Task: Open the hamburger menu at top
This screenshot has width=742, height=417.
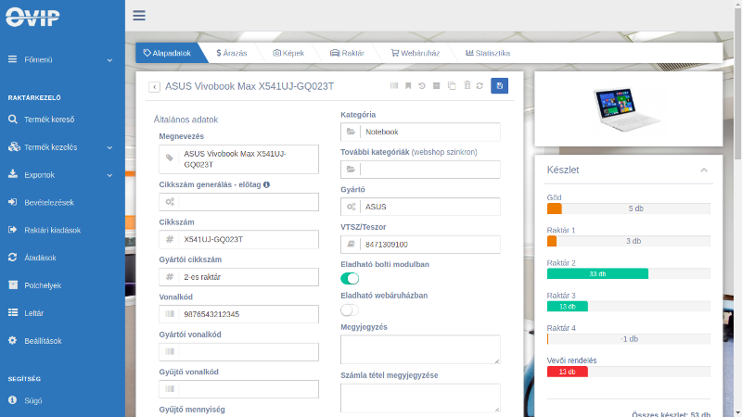Action: pos(139,16)
